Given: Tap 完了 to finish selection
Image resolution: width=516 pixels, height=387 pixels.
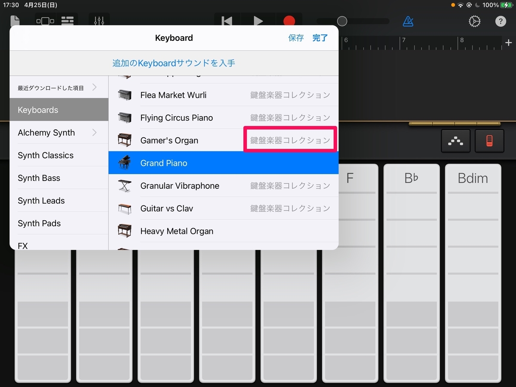Looking at the screenshot, I should click(320, 38).
